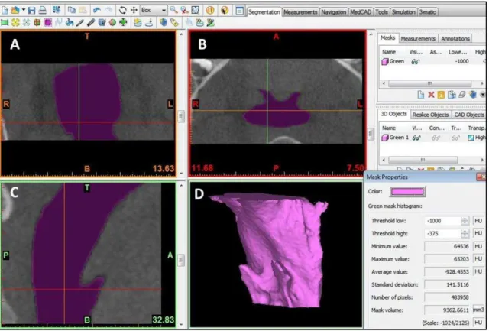Open a project with the folder icon

point(15,10)
